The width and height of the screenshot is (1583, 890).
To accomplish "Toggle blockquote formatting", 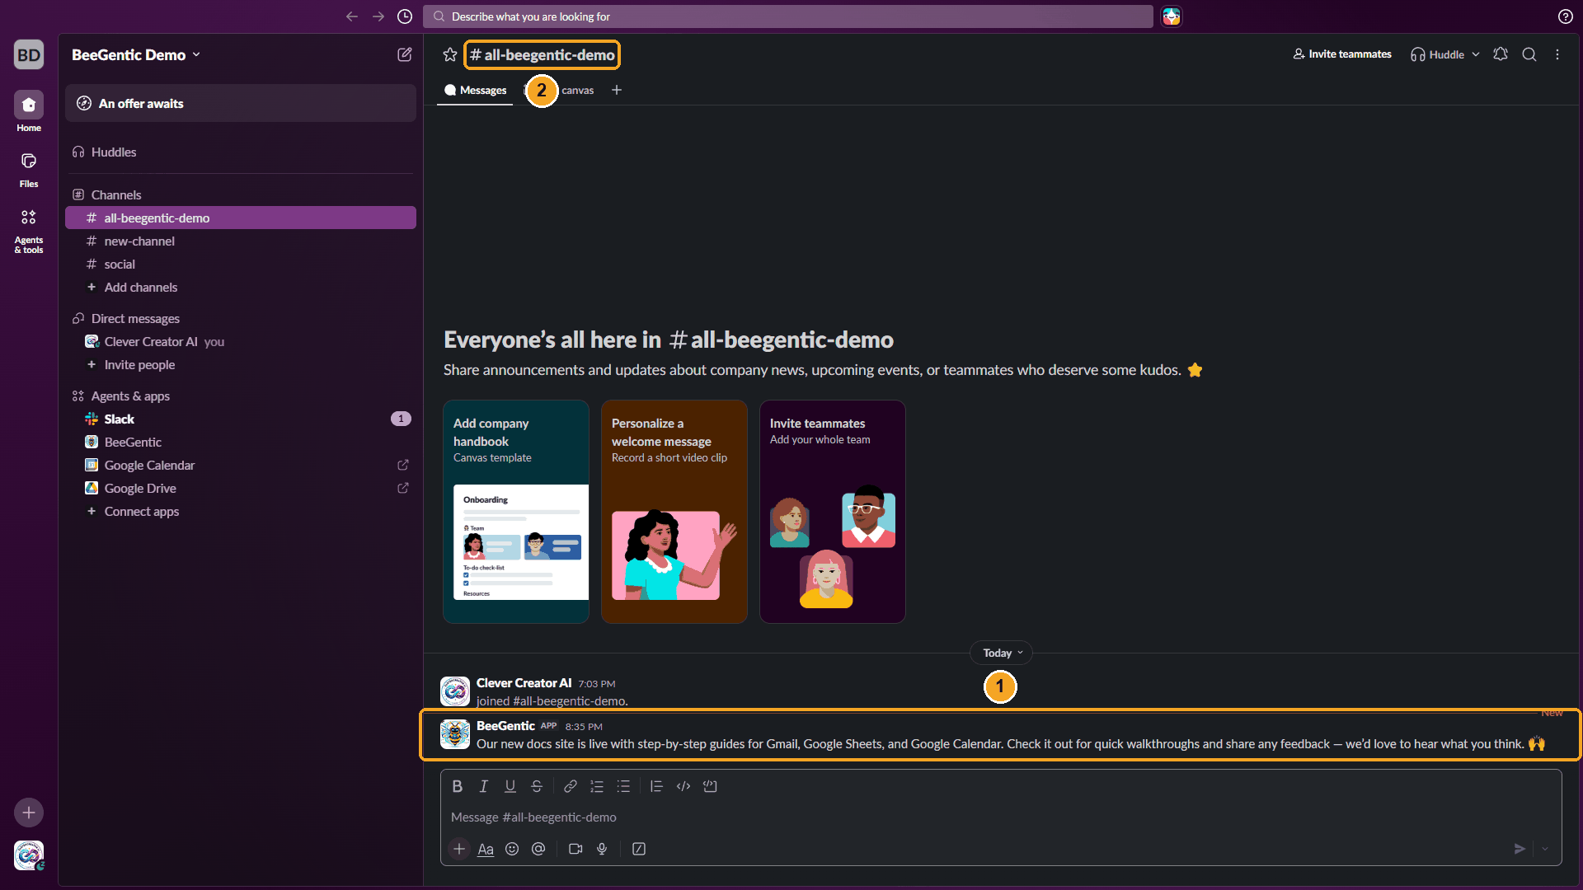I will pyautogui.click(x=656, y=786).
